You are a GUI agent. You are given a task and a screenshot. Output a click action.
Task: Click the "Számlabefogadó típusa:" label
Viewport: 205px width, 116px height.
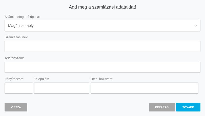point(22,17)
